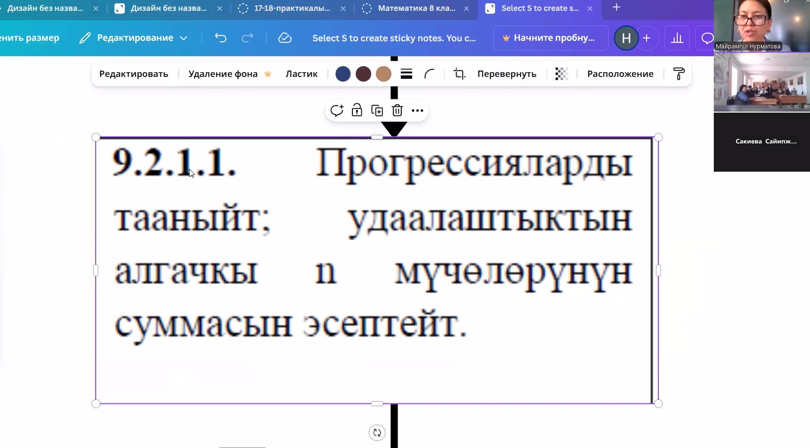Viewport: 810px width, 448px height.
Task: Duplicate the selected element
Action: pos(377,111)
